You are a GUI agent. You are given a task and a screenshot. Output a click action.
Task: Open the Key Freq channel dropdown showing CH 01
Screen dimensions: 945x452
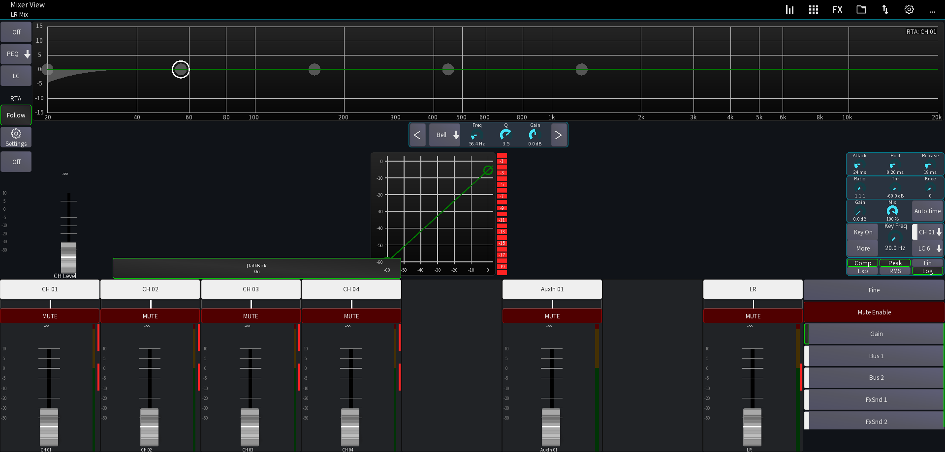(x=927, y=232)
